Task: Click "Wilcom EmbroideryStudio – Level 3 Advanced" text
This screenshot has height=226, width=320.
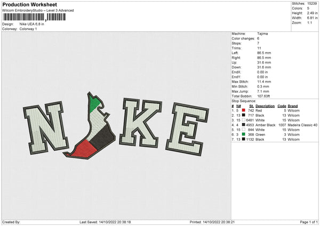Action: [38, 11]
